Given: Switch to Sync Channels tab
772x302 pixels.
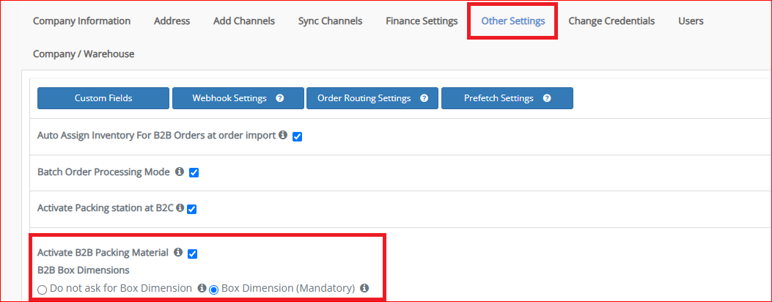Looking at the screenshot, I should tap(331, 21).
